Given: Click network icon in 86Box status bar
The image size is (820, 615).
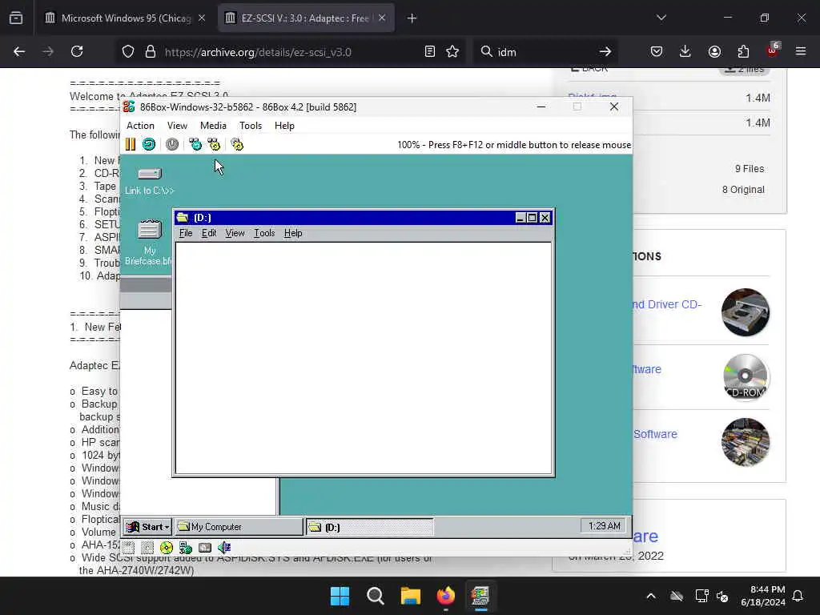Looking at the screenshot, I should 186,548.
